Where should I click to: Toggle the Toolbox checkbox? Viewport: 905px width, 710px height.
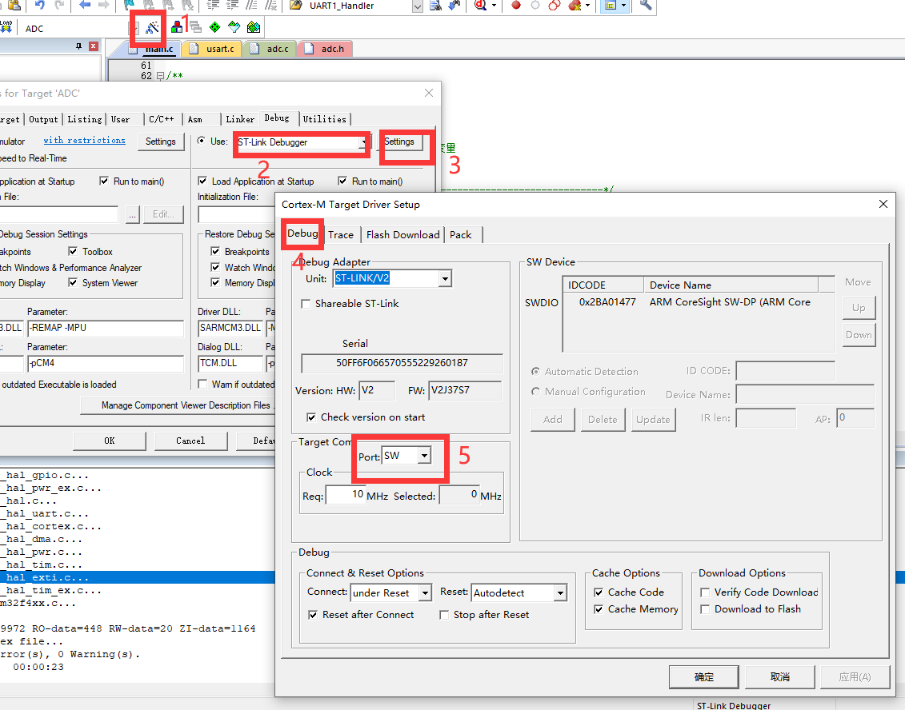tap(73, 251)
